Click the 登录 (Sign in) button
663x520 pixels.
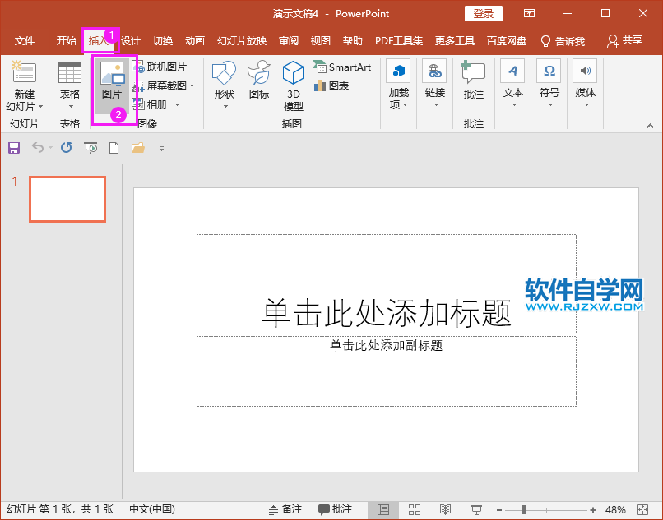[483, 13]
